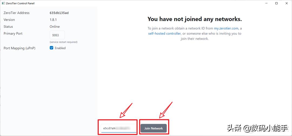This screenshot has height=136, width=292.
Task: Open the my.zerotier.com link
Action: (226, 28)
